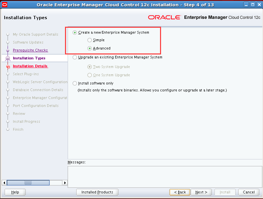This screenshot has height=199, width=263.
Task: Go back with the Back button
Action: pos(180,192)
